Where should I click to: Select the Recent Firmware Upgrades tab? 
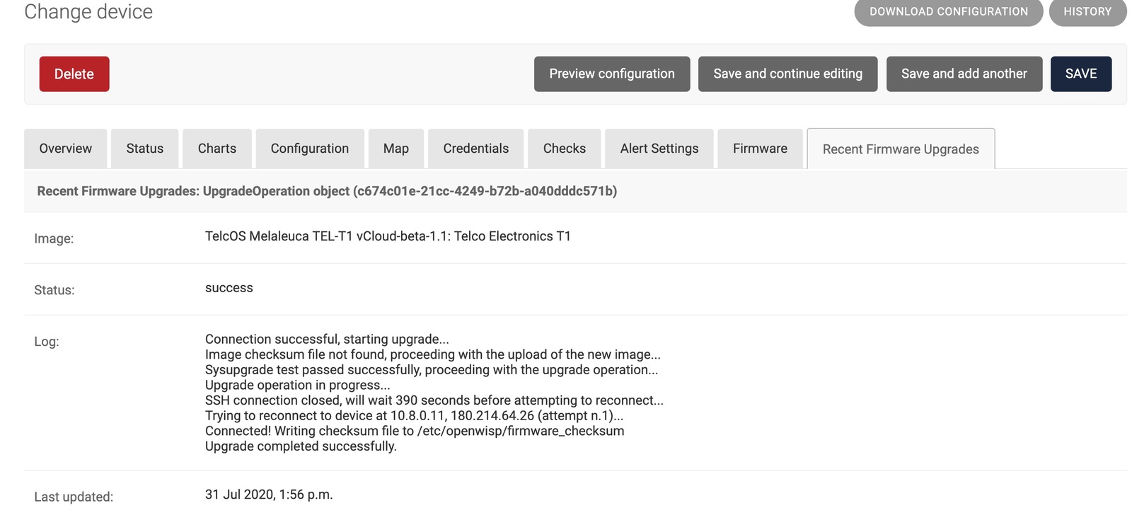click(x=901, y=149)
